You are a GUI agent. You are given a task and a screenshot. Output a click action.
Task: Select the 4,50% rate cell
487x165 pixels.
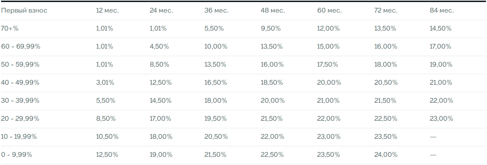(159, 47)
